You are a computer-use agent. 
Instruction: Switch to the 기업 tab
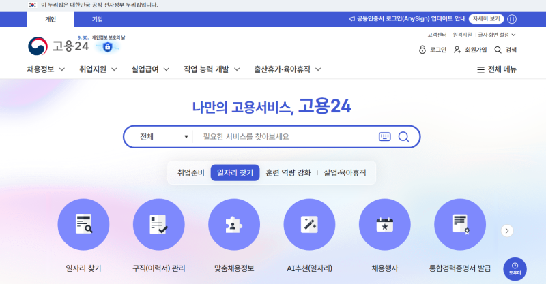pos(98,20)
